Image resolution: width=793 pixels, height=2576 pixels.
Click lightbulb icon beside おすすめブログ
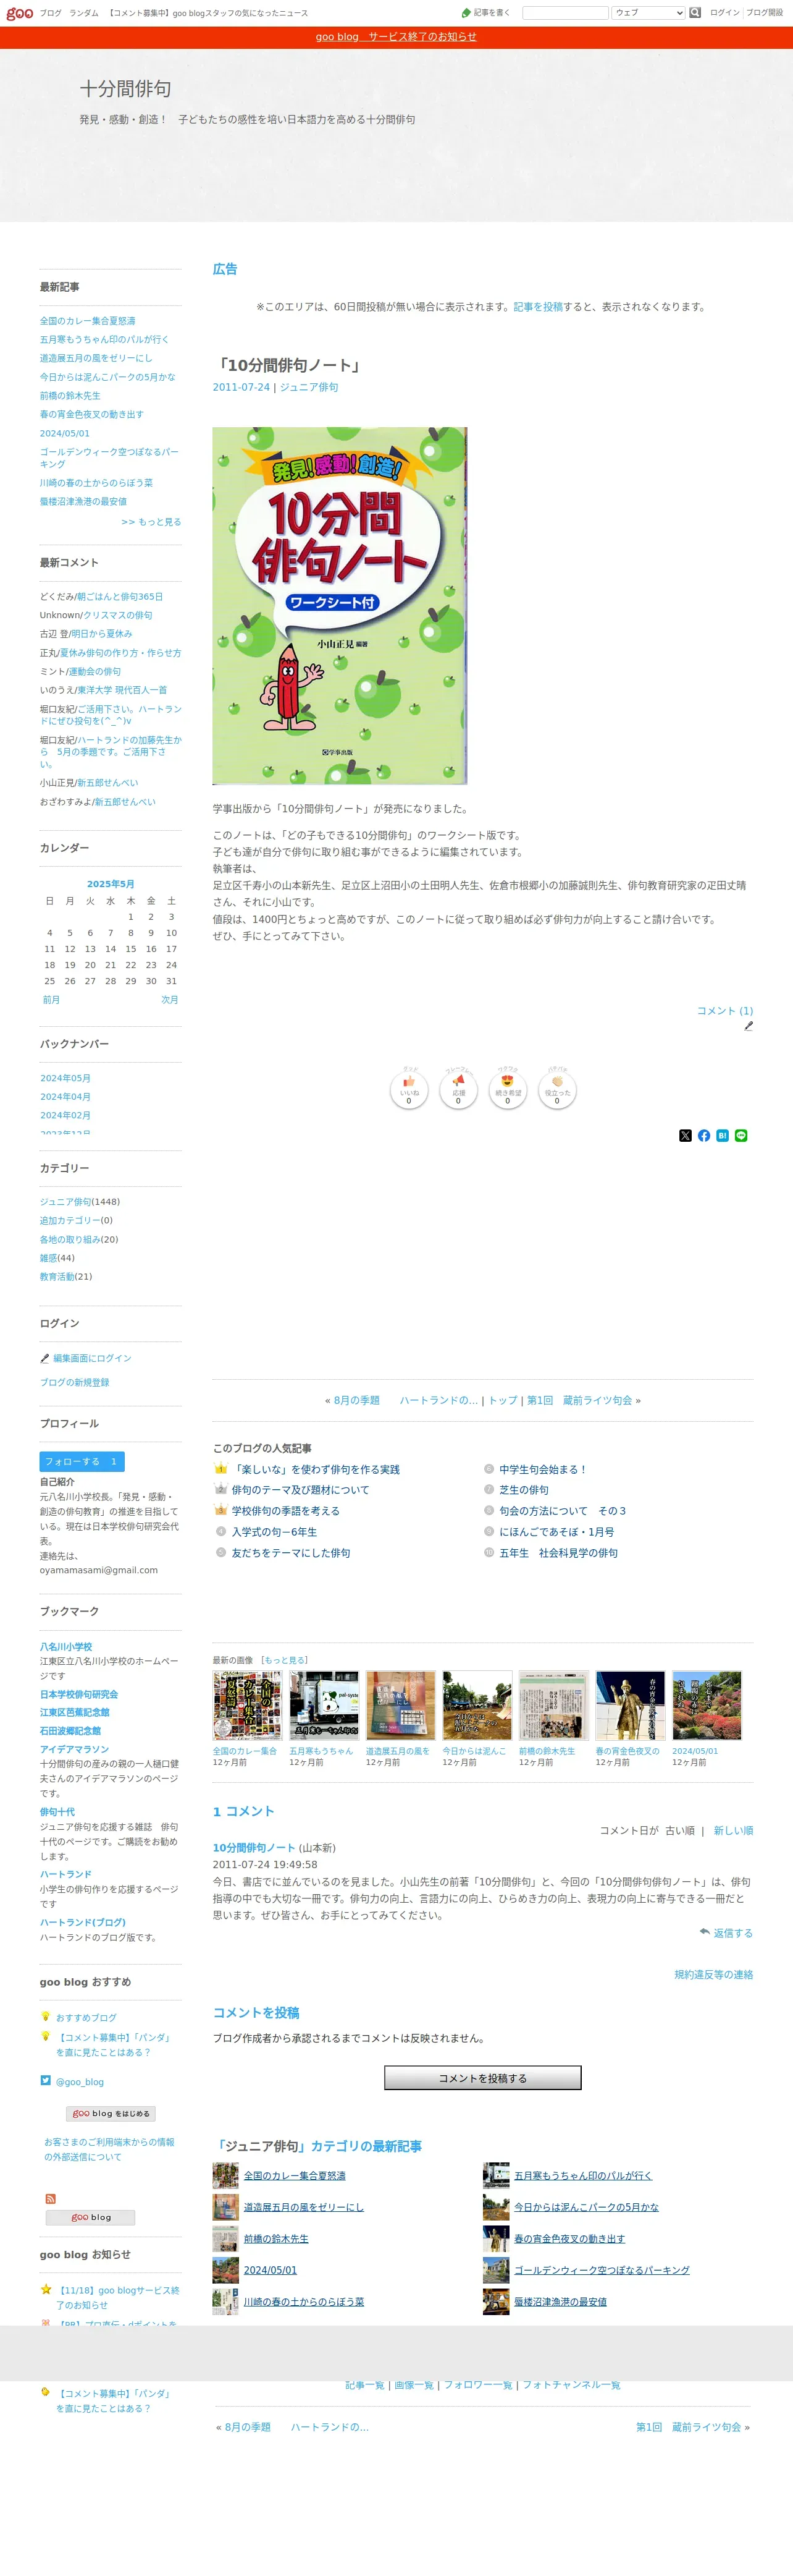coord(45,2016)
